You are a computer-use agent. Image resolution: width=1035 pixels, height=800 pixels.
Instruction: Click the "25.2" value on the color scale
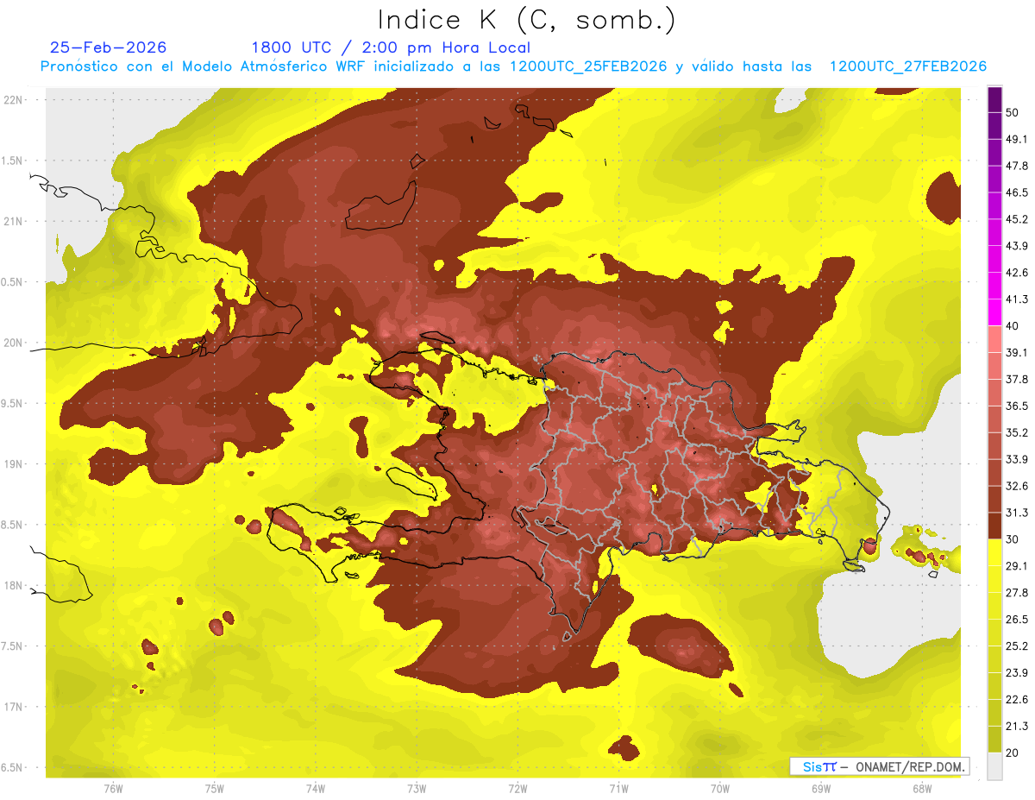coord(1017,646)
